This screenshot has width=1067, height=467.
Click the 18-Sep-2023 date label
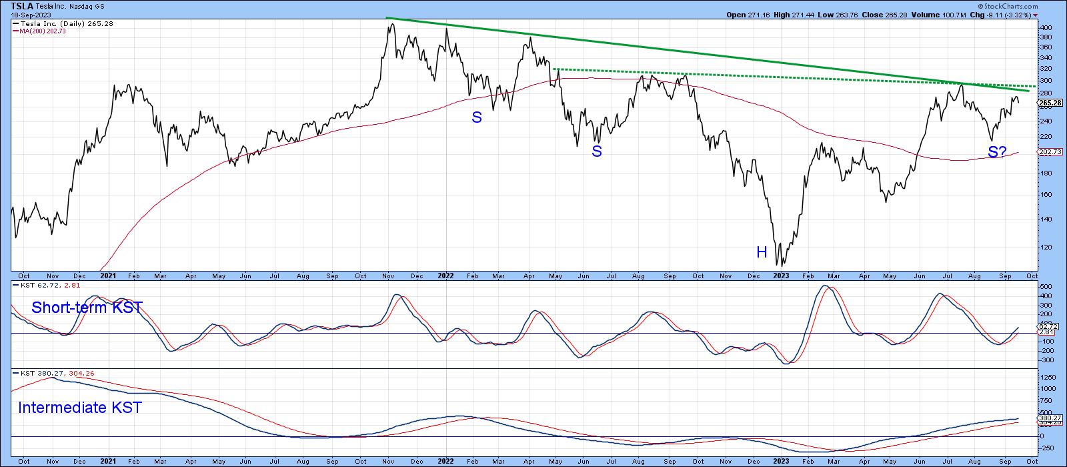[27, 14]
